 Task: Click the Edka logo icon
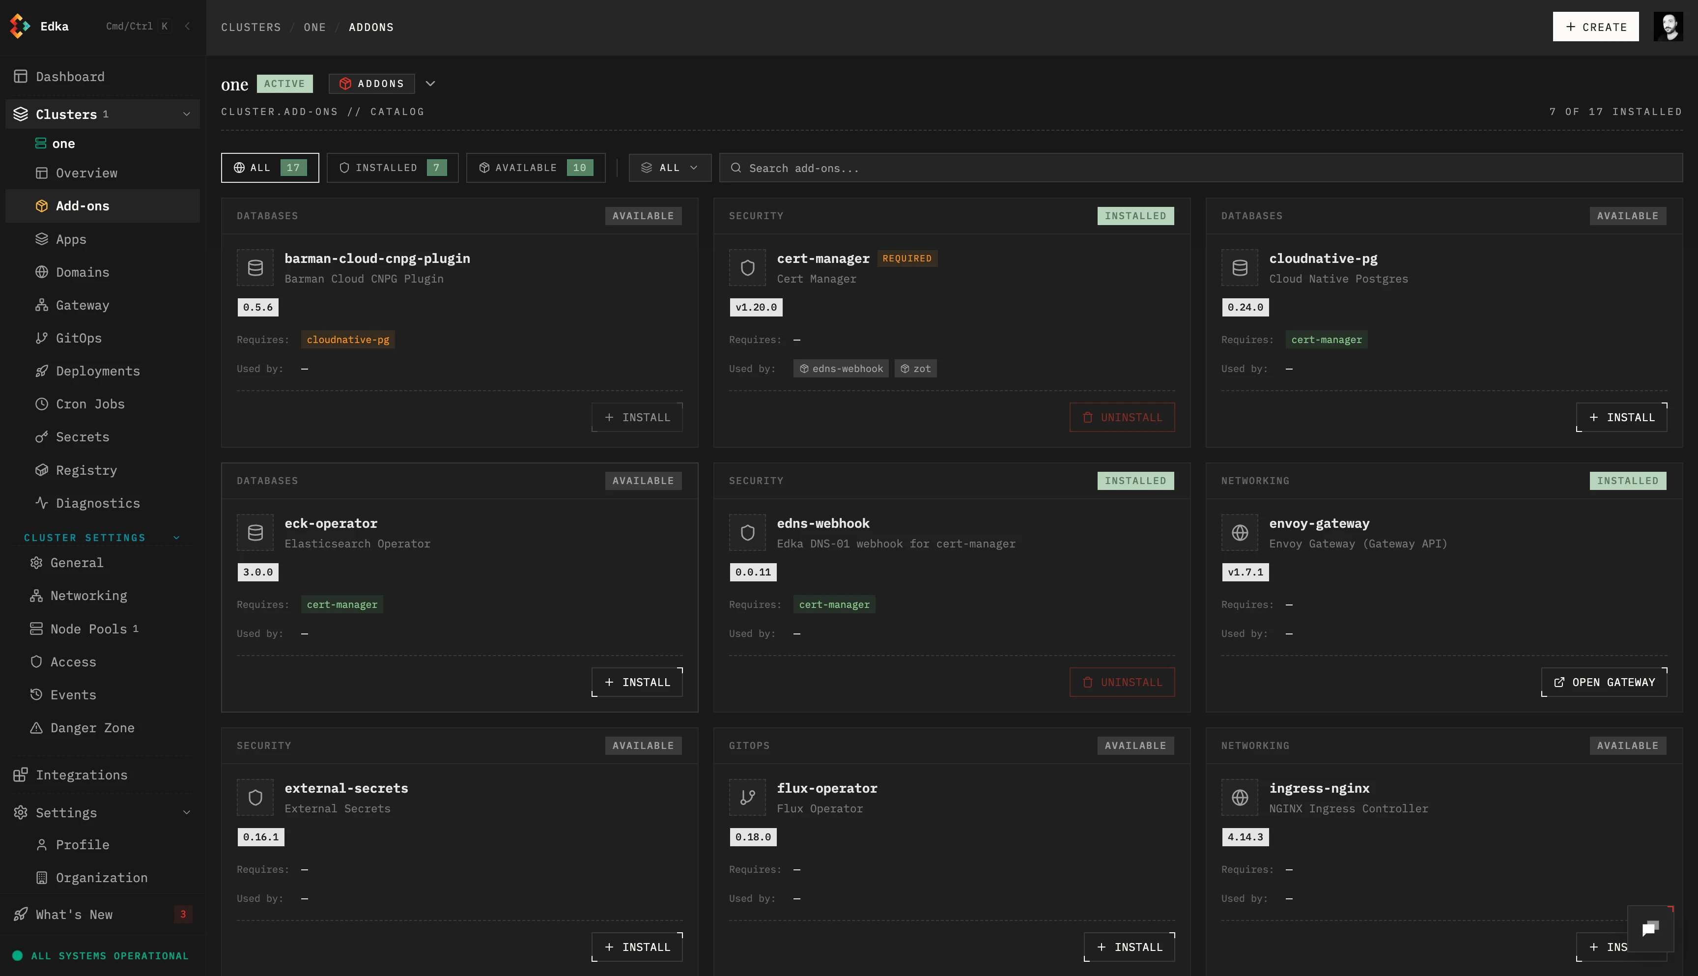(20, 26)
